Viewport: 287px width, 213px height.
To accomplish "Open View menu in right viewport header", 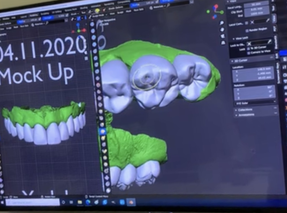I will [x=112, y=14].
